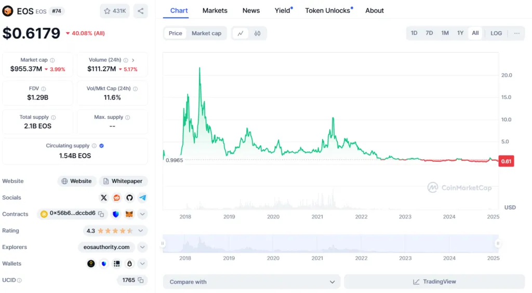Click right handle of chart range slider
The image size is (532, 293).
(x=498, y=244)
